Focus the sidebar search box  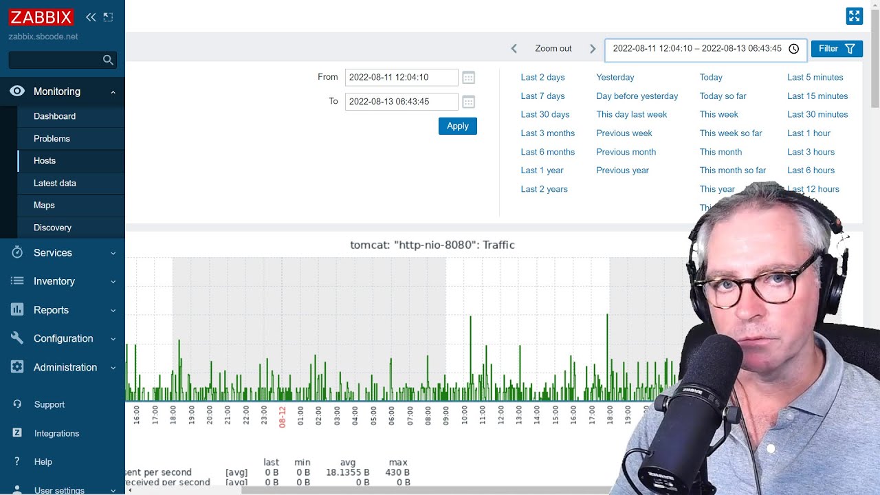coord(63,60)
